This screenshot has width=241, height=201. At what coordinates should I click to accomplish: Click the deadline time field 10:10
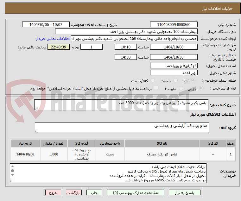pyautogui.click(x=126, y=47)
